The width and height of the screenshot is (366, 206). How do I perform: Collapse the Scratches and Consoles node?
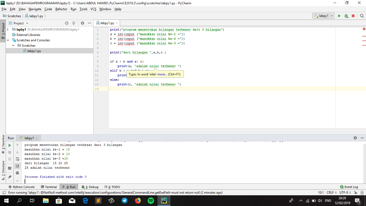pyautogui.click(x=8, y=40)
